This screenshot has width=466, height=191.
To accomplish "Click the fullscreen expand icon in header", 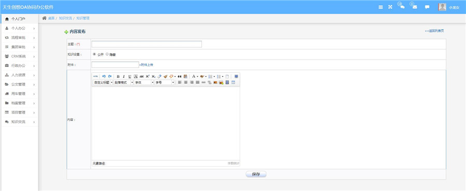I will pos(390,7).
